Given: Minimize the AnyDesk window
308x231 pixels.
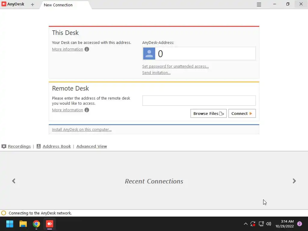Looking at the screenshot, I should click(x=275, y=4).
